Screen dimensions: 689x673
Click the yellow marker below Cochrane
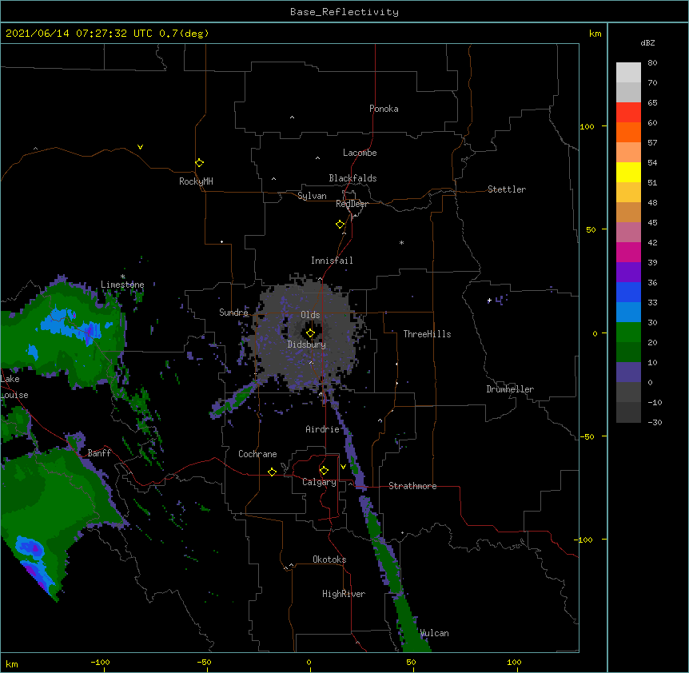(272, 472)
